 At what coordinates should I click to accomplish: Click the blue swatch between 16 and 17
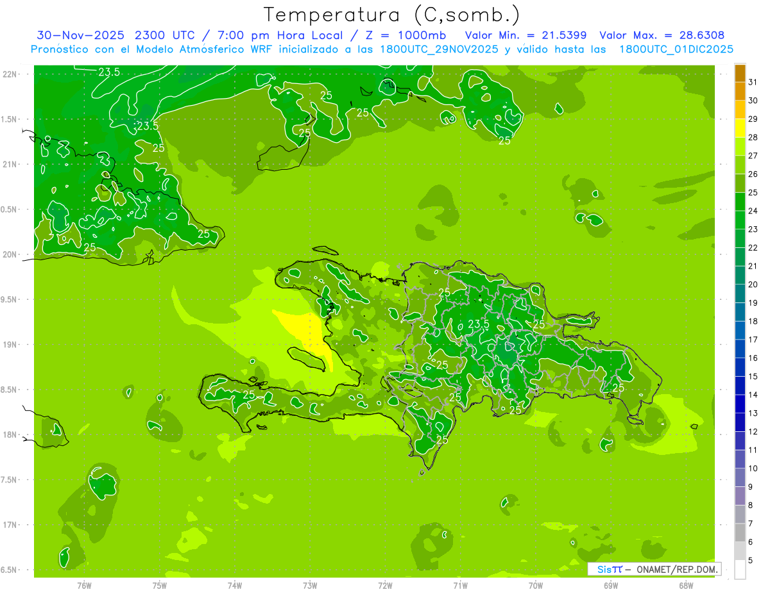[x=740, y=349]
